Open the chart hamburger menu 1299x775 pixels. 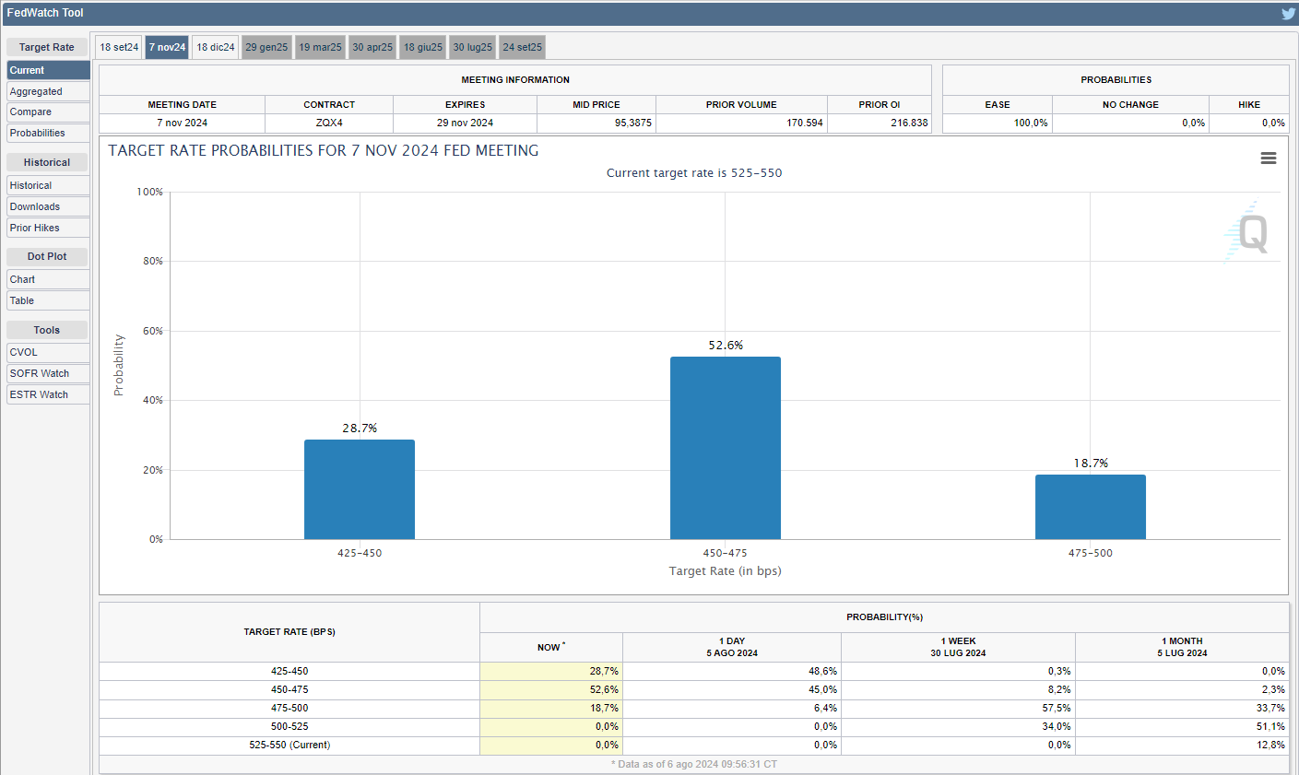[x=1269, y=159]
